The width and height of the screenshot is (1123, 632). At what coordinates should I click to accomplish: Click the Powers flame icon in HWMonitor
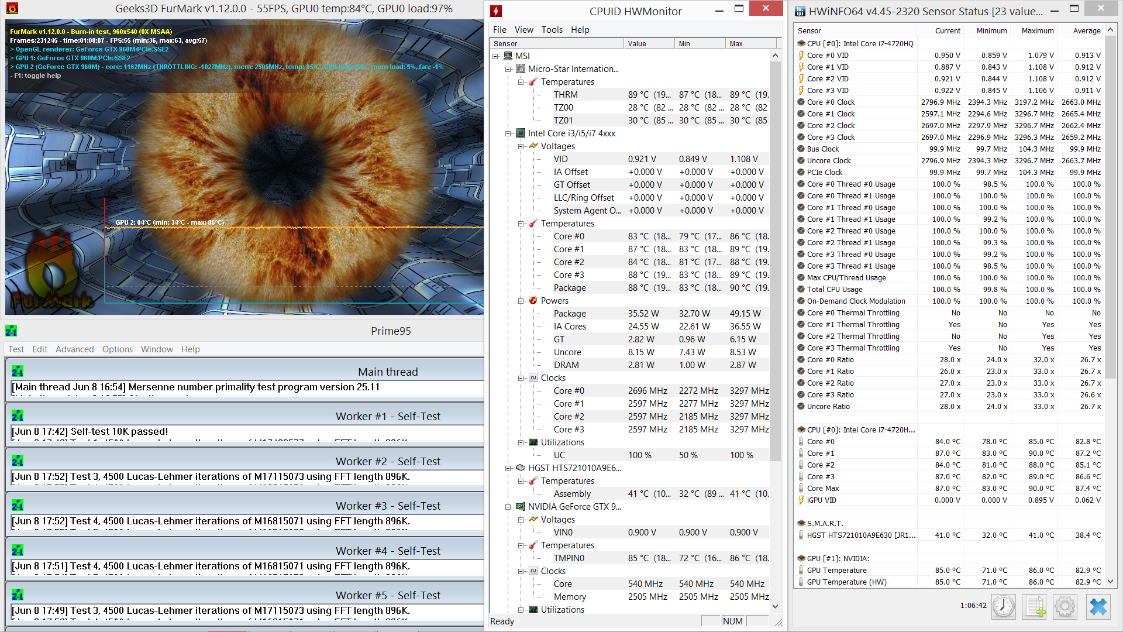coord(533,301)
